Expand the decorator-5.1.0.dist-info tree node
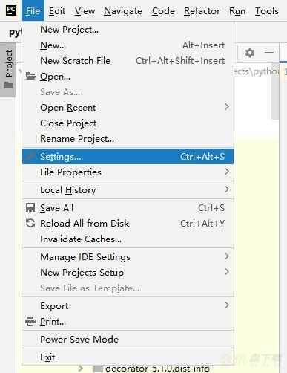Image resolution: width=287 pixels, height=373 pixels. pyautogui.click(x=81, y=369)
